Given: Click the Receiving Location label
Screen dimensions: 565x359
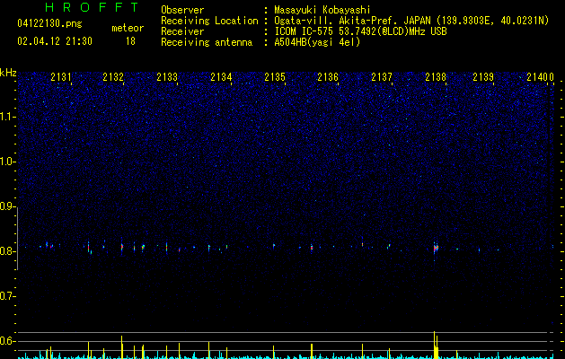Looking at the screenshot, I should click(209, 21).
